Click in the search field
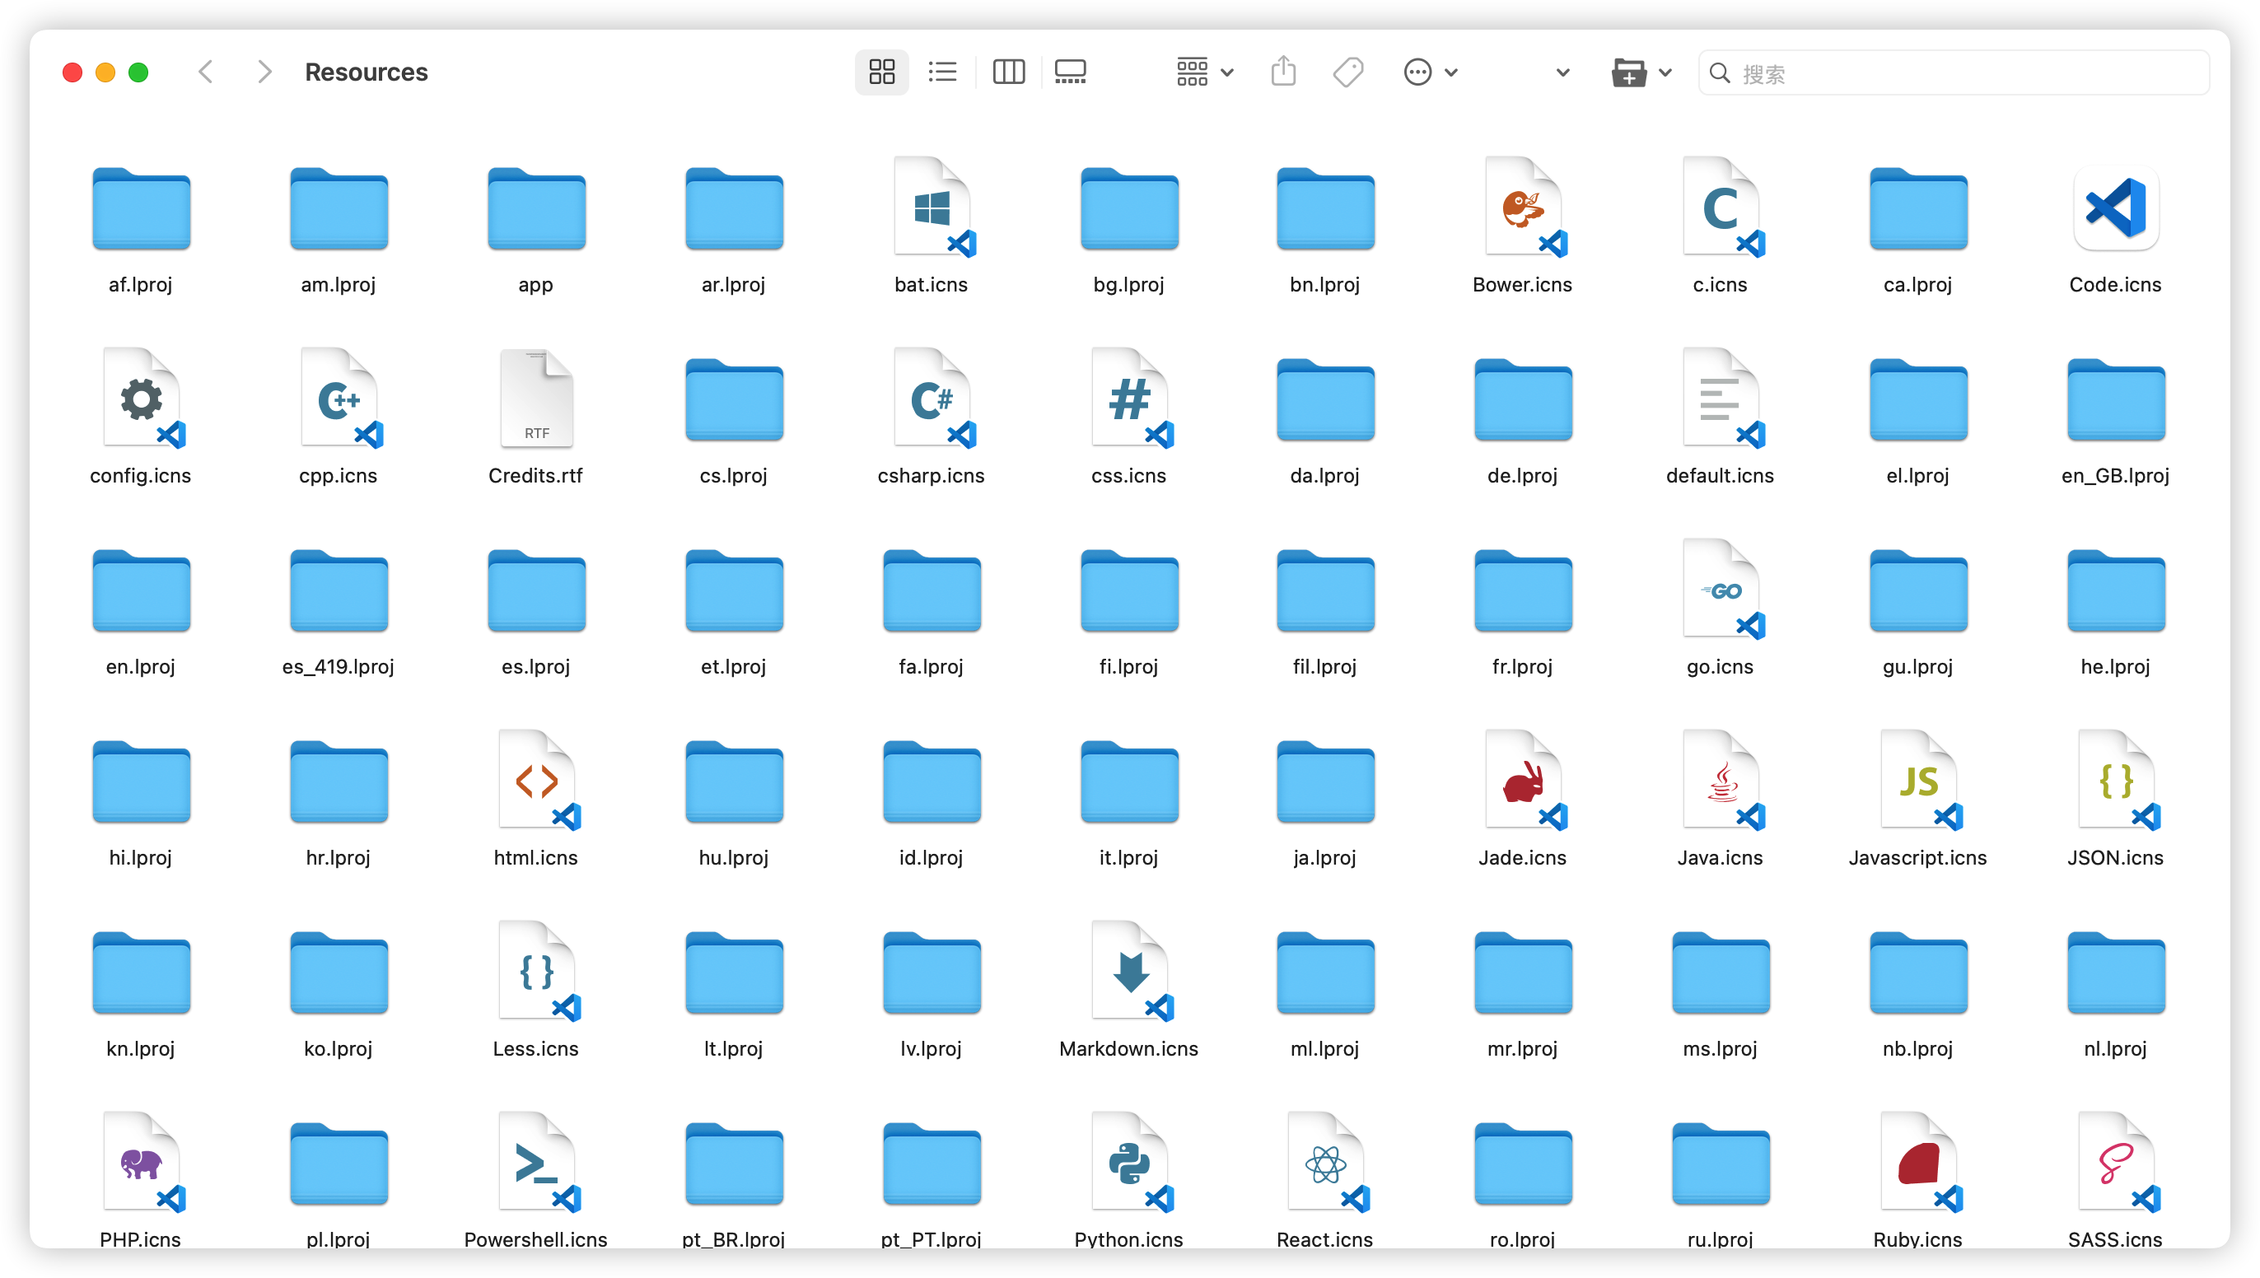This screenshot has width=2260, height=1278. pyautogui.click(x=1966, y=74)
